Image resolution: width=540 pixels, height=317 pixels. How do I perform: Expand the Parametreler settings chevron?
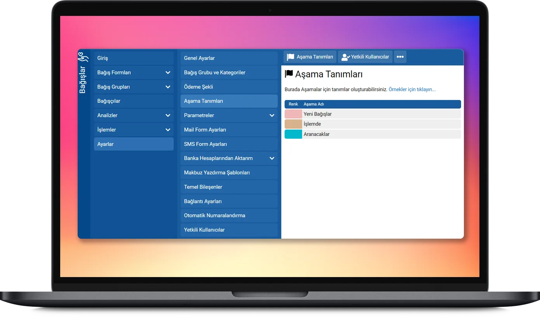click(x=272, y=115)
